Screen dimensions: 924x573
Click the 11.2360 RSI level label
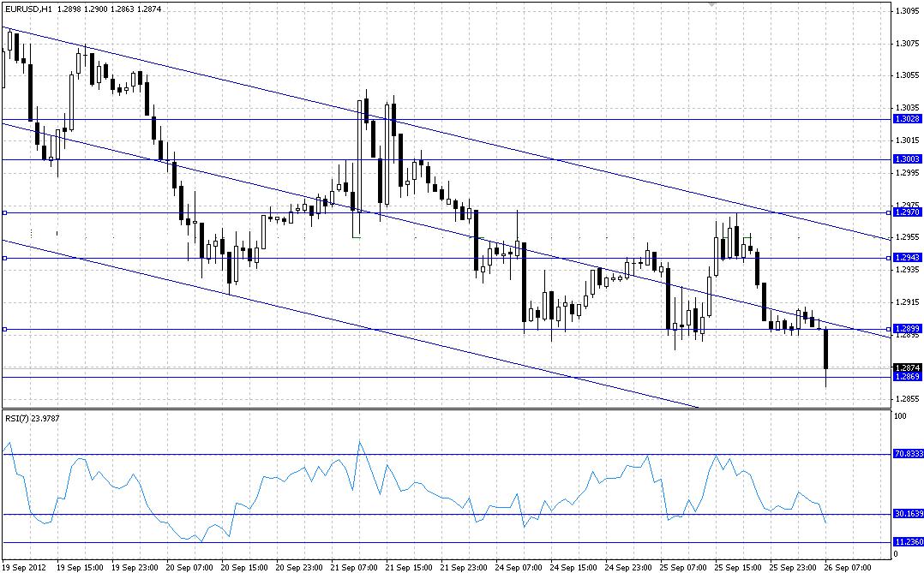908,542
